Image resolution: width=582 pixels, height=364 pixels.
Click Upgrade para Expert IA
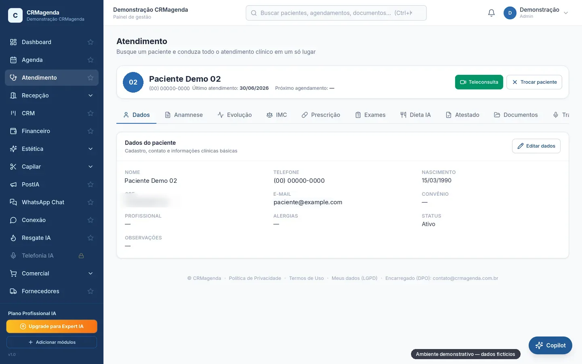click(52, 326)
